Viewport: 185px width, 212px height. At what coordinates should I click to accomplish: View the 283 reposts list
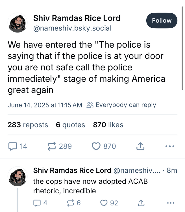(28, 125)
